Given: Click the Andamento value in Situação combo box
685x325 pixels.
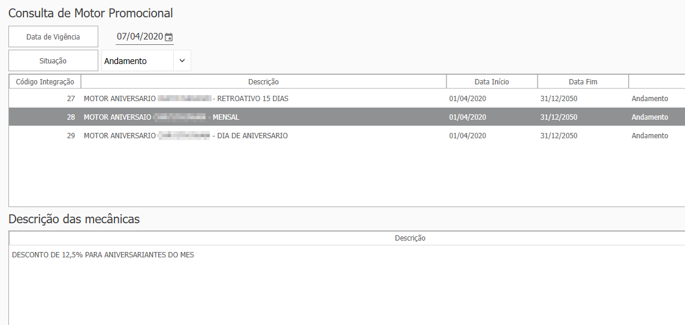Looking at the screenshot, I should (x=137, y=61).
